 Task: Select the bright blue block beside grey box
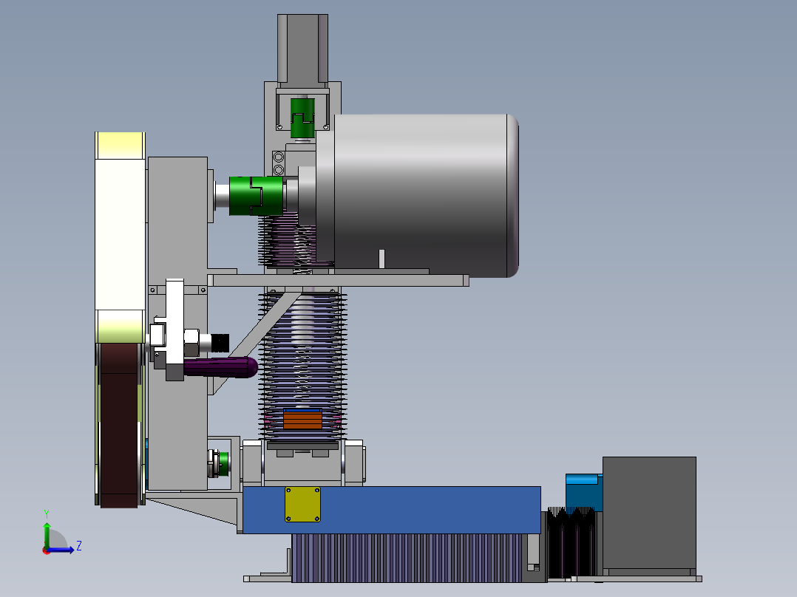coord(583,492)
